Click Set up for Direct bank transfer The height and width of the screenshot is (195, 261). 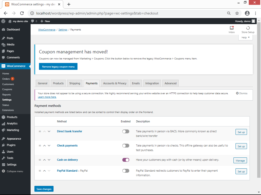[241, 132]
